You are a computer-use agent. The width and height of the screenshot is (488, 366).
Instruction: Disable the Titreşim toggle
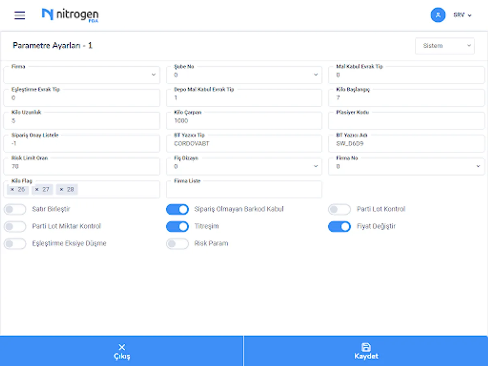[177, 226]
